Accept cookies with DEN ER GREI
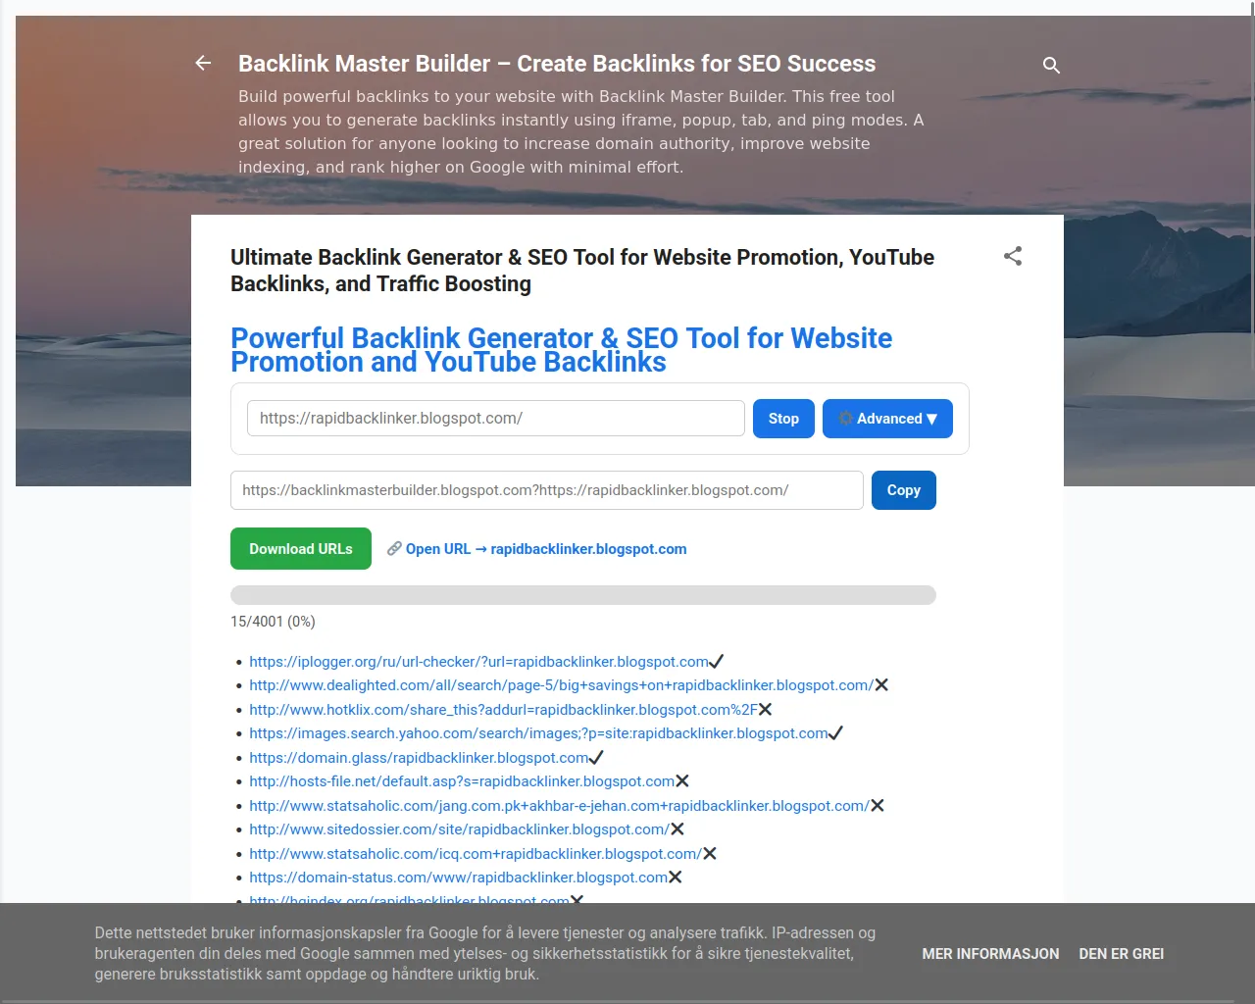Screen dimensions: 1255x1004 tap(1122, 954)
